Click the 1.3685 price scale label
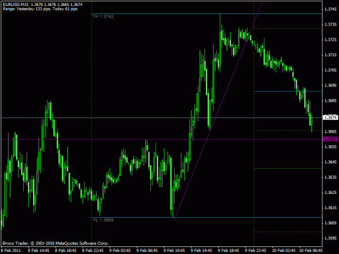 (330, 101)
